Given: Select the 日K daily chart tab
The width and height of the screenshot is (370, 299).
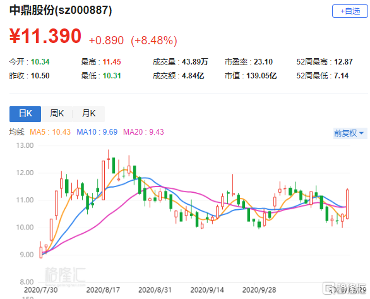Looking at the screenshot, I should 25,114.
